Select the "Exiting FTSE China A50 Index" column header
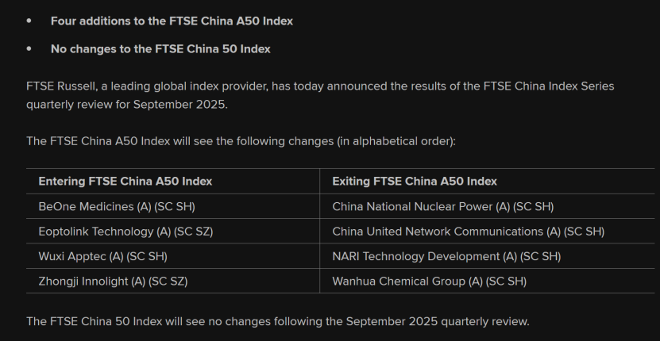The height and width of the screenshot is (341, 660). [x=415, y=182]
